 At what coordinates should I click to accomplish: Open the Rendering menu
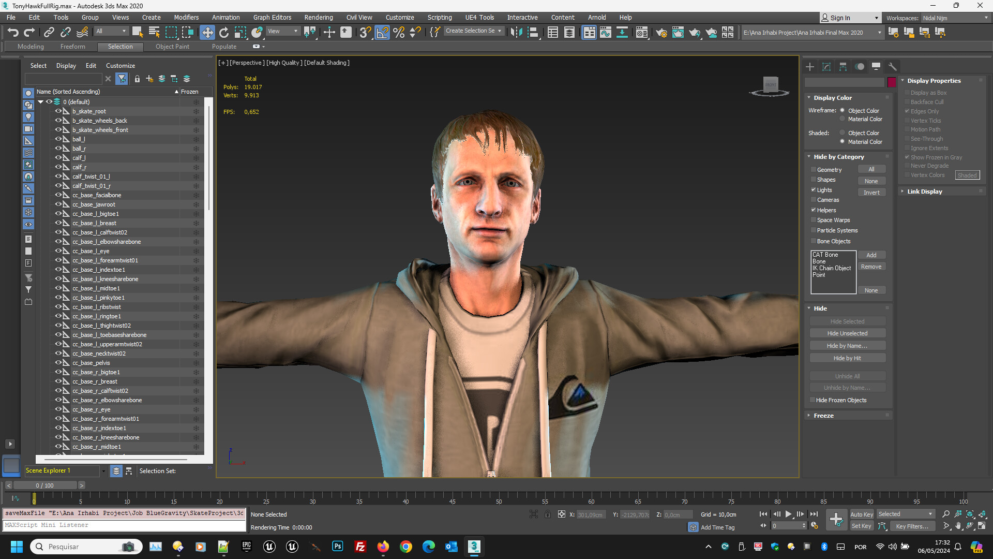[318, 17]
